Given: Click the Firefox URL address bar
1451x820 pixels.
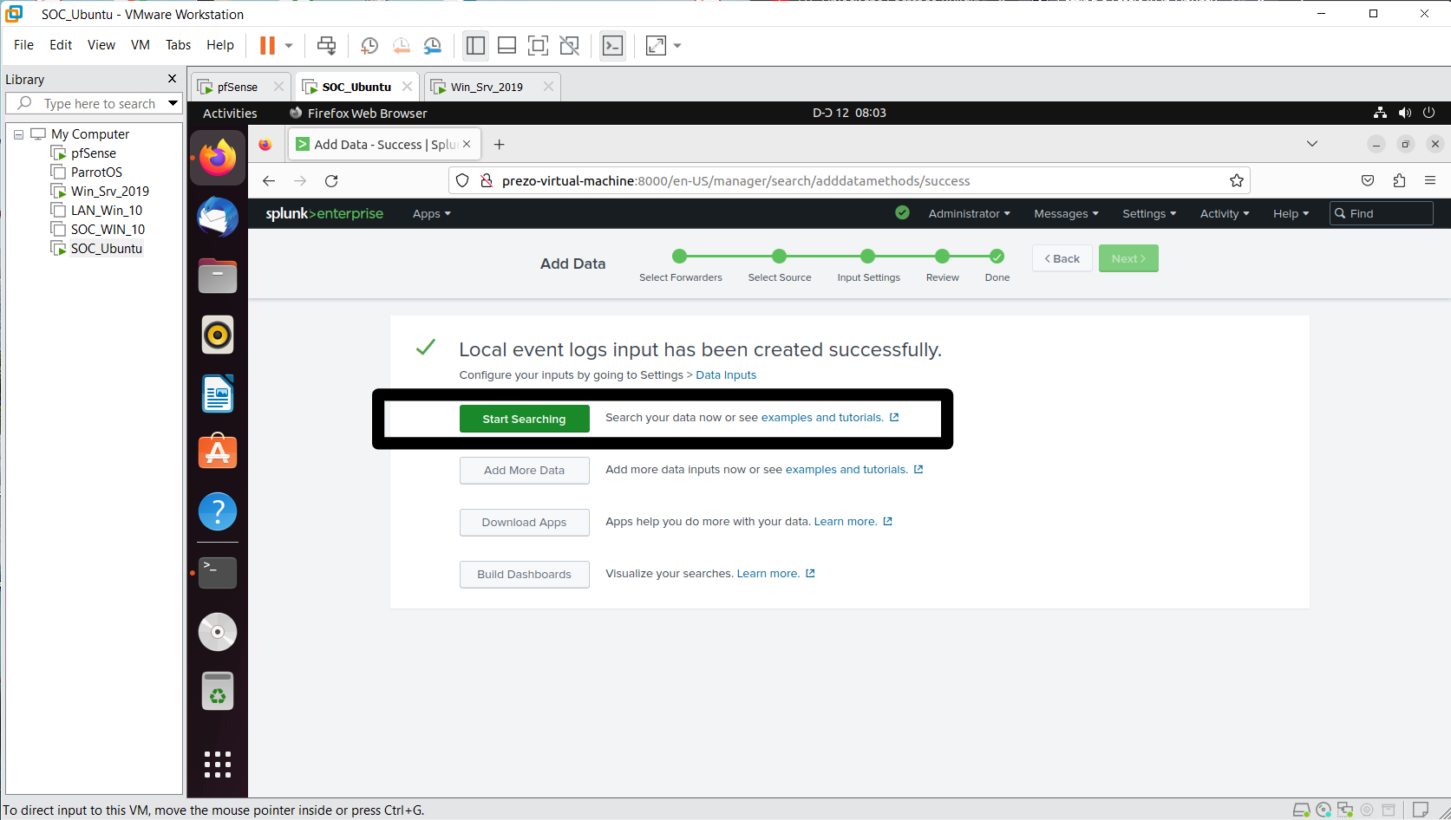Looking at the screenshot, I should pos(850,180).
